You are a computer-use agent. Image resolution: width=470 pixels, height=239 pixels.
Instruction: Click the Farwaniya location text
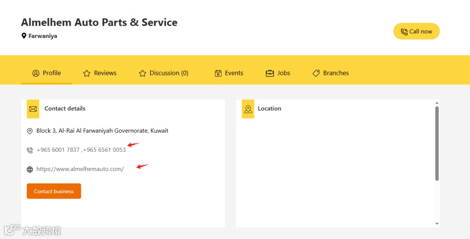click(x=43, y=36)
